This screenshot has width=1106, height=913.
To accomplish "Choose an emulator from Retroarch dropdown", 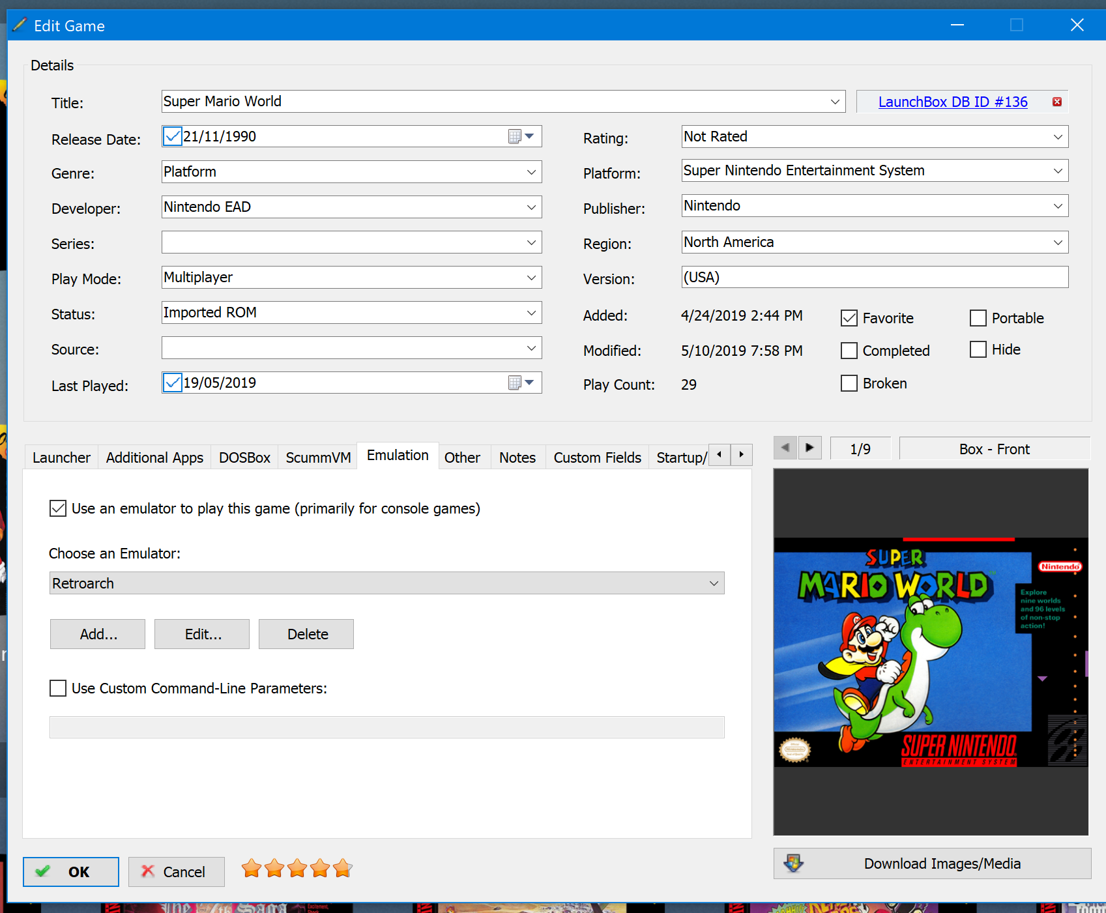I will click(387, 583).
